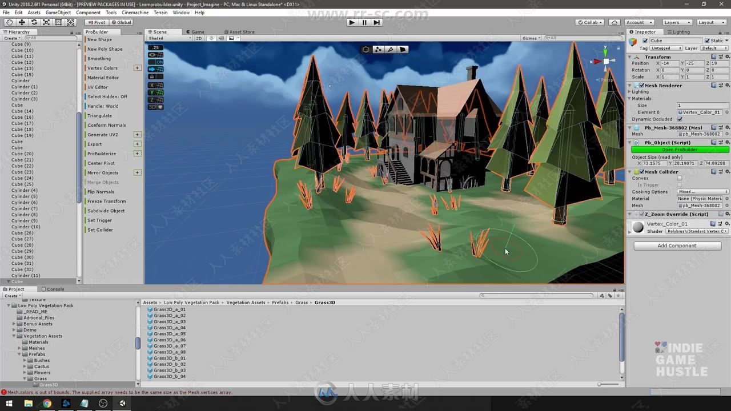This screenshot has height=411, width=731.
Task: Switch to the Console tab
Action: pyautogui.click(x=53, y=289)
